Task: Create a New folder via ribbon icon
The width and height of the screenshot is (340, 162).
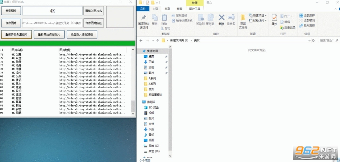Action: pos(243,18)
